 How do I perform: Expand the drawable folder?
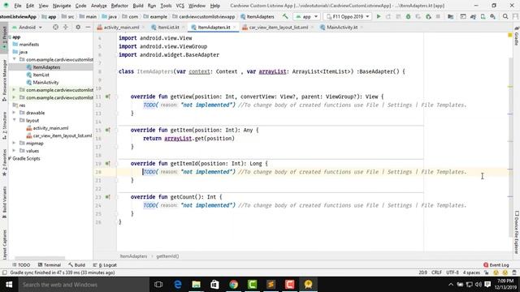pyautogui.click(x=15, y=113)
